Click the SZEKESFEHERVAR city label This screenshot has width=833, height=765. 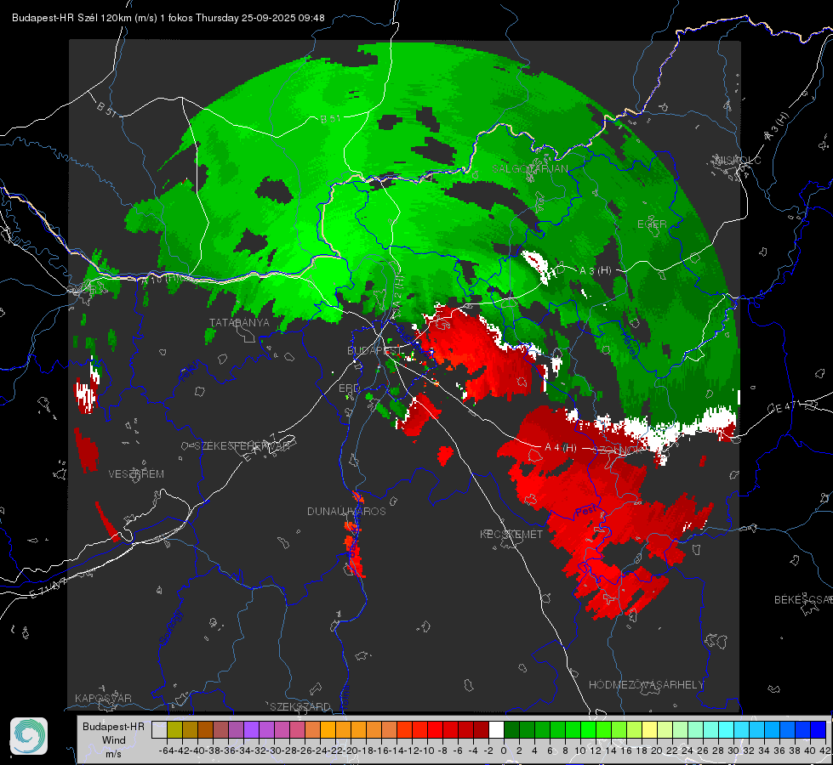(244, 446)
